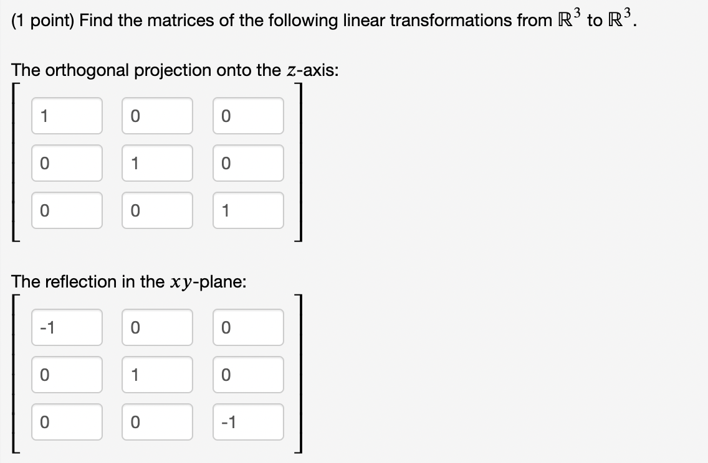708x463 pixels.
Task: Select the center field containing 1 in reflection matrix
Action: tap(157, 375)
